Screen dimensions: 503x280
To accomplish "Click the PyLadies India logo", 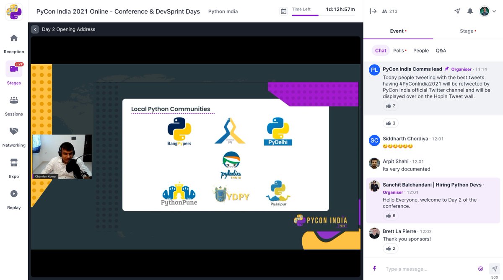I will 231,166.
